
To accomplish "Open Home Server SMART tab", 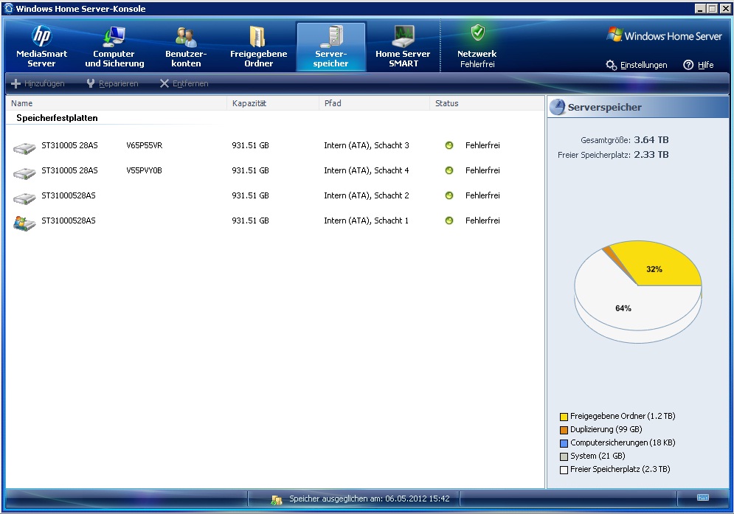I will click(403, 46).
